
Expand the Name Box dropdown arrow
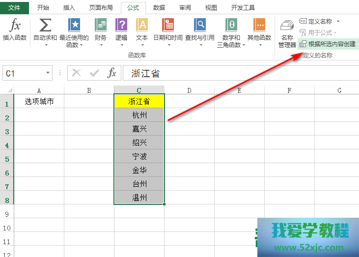(48, 73)
